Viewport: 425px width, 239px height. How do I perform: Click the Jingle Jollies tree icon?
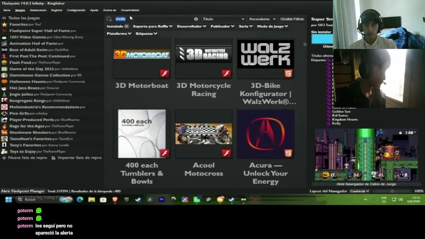4,94
